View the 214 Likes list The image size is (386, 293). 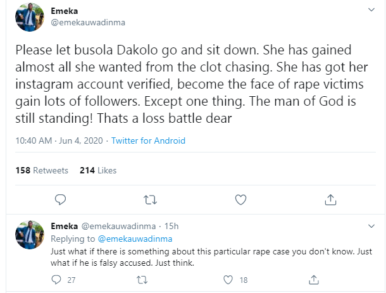pos(98,170)
